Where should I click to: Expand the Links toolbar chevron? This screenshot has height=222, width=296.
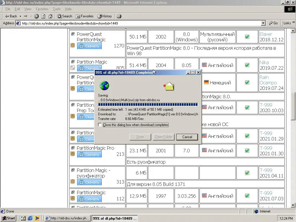click(294, 23)
